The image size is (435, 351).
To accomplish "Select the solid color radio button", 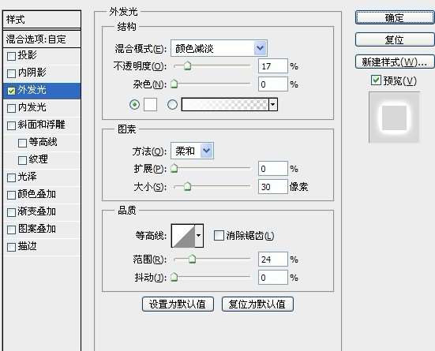I will [x=134, y=105].
